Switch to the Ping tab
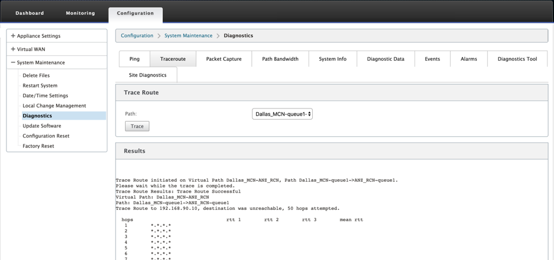Viewport: 554px width, 260px height. pyautogui.click(x=135, y=59)
